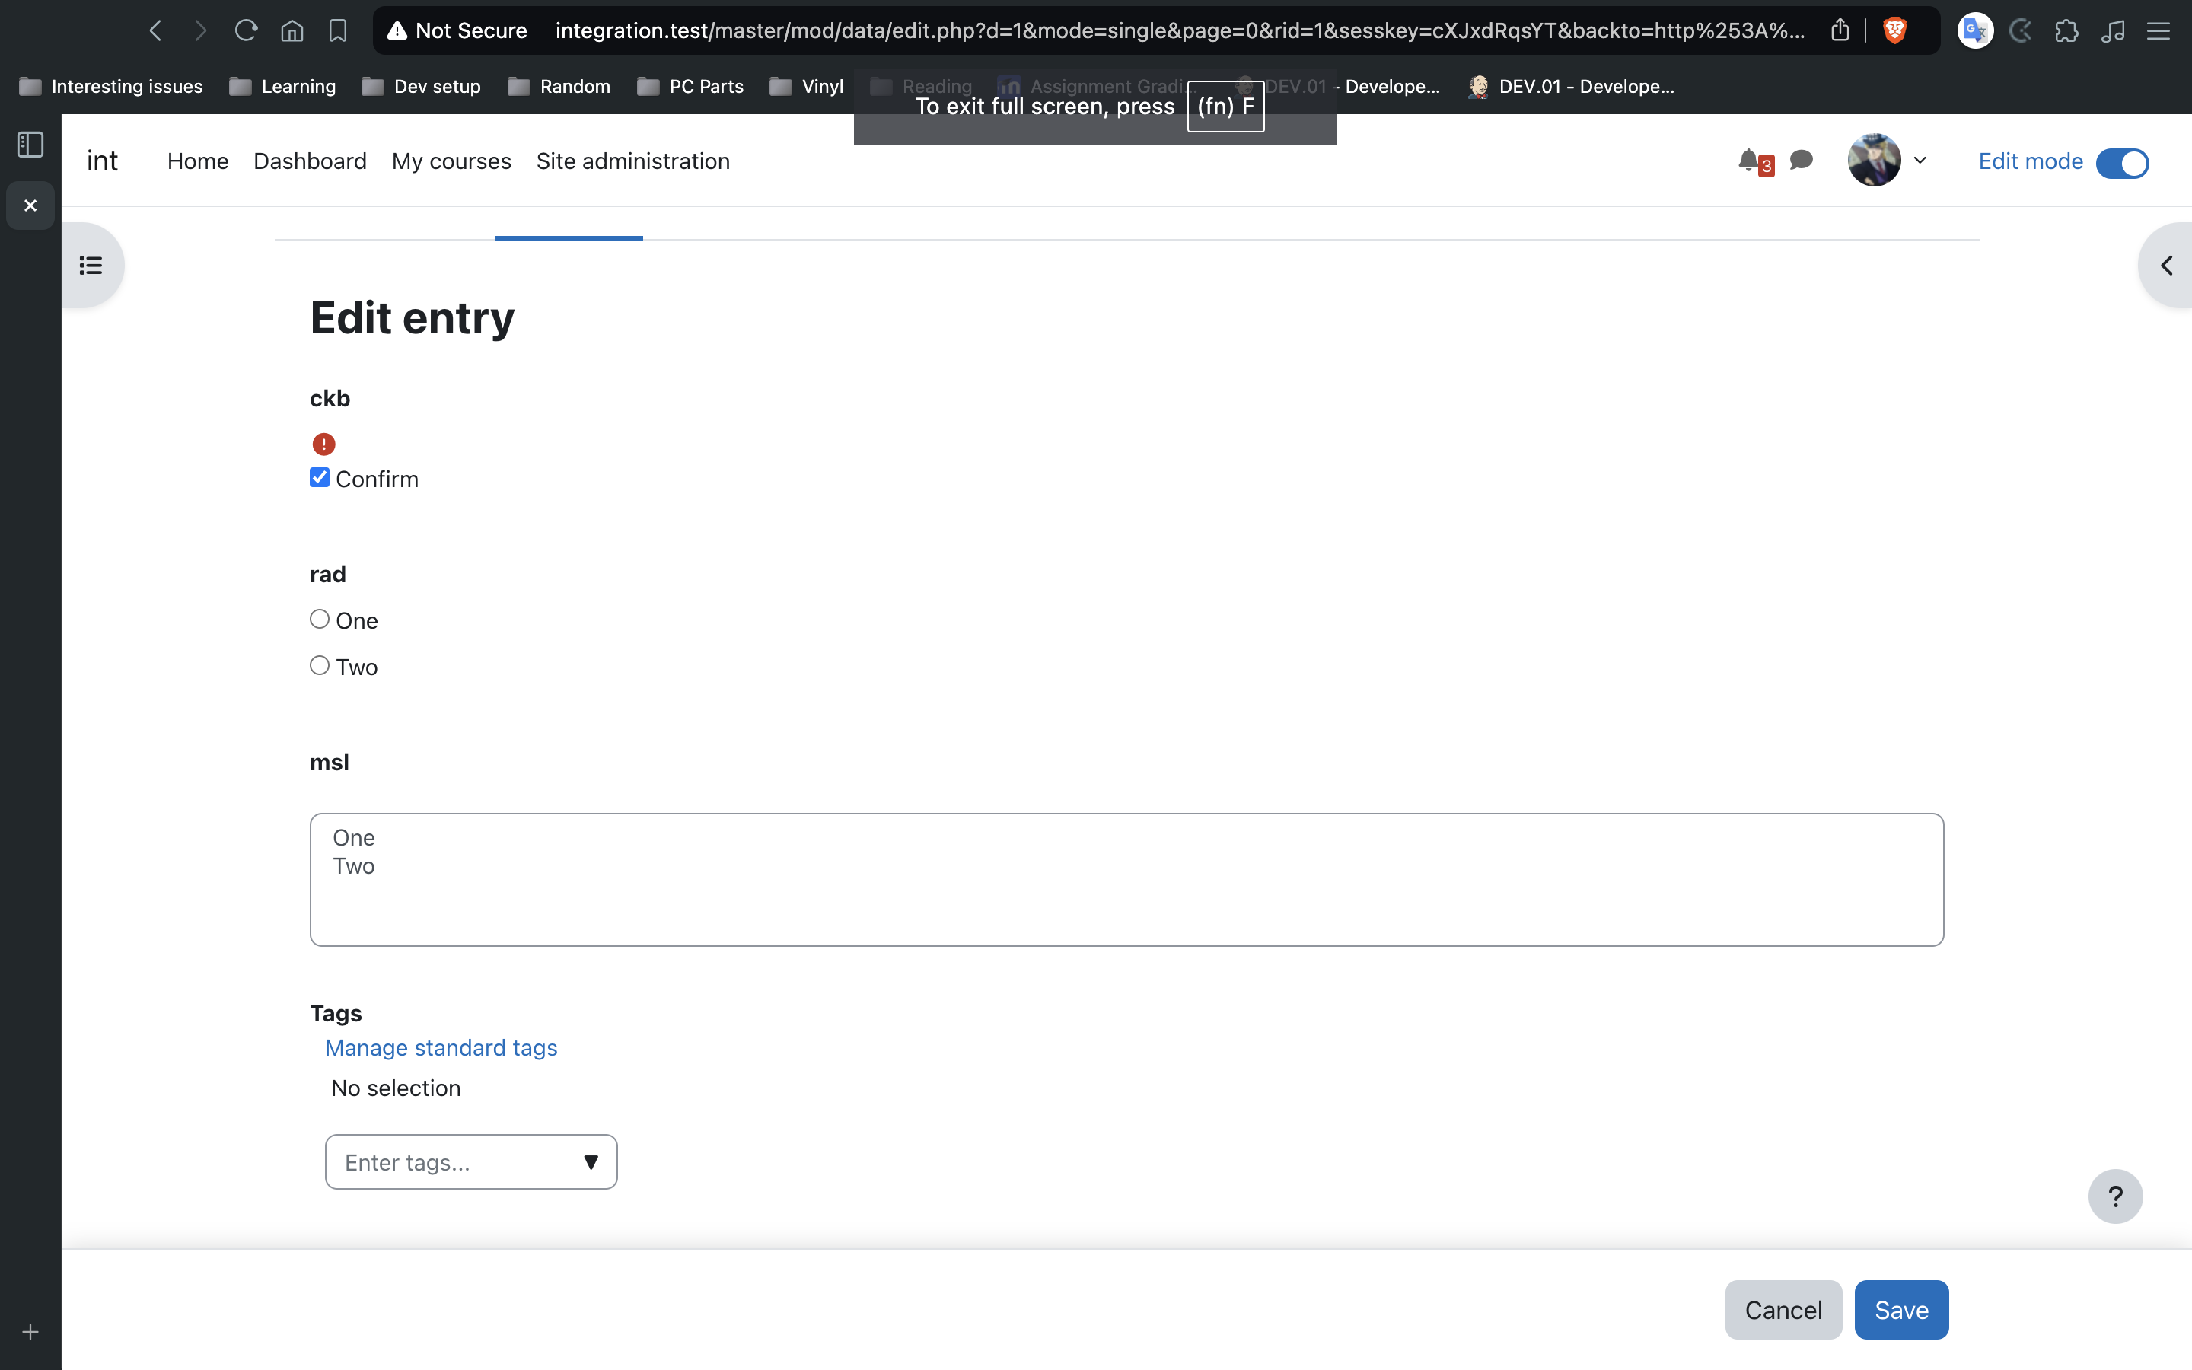This screenshot has width=2192, height=1370.
Task: Open the tags dropdown arrow
Action: click(591, 1161)
